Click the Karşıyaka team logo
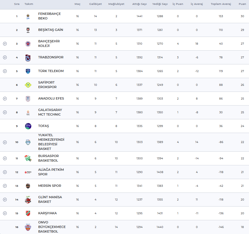249x234 pixels. point(28,213)
